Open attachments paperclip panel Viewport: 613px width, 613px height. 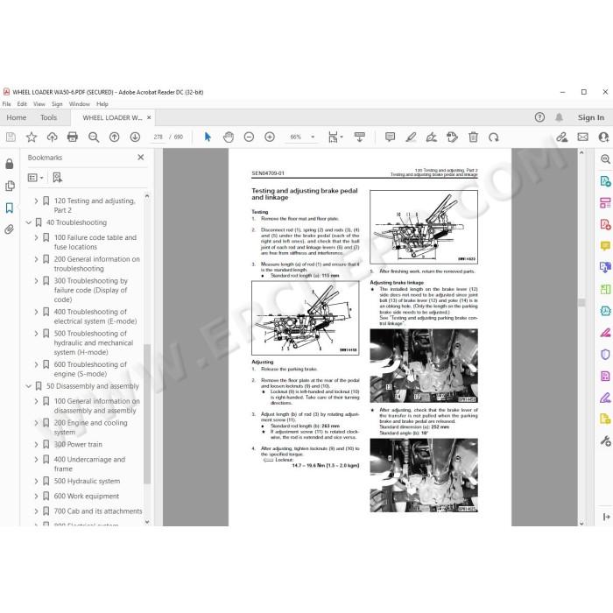click(10, 229)
